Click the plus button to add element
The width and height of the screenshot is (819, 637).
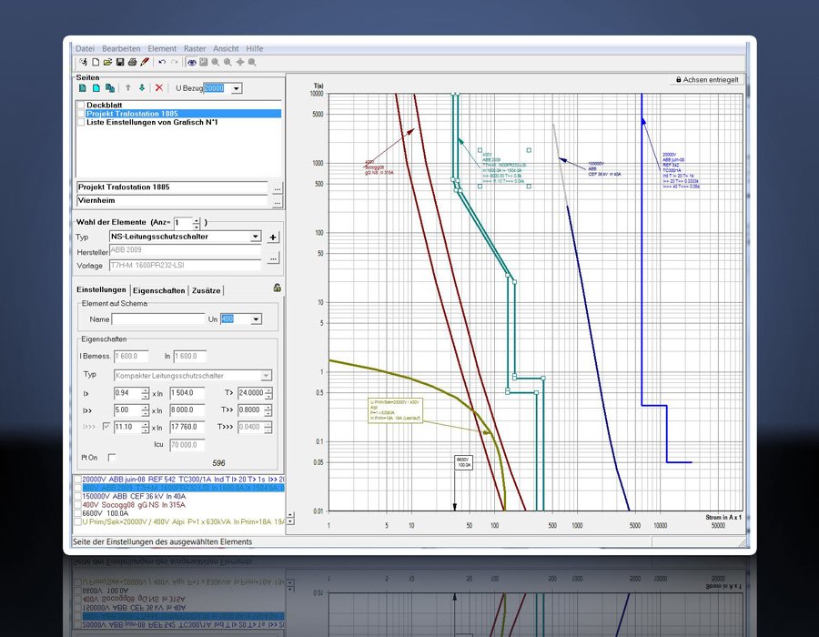tap(273, 237)
